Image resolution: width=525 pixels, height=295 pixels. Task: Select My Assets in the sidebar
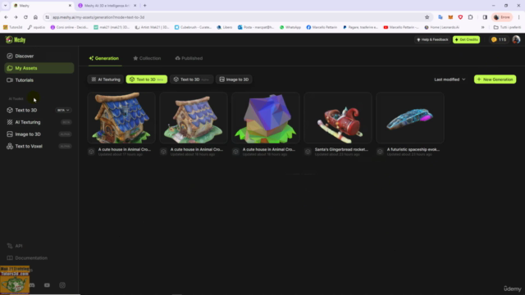click(39, 68)
